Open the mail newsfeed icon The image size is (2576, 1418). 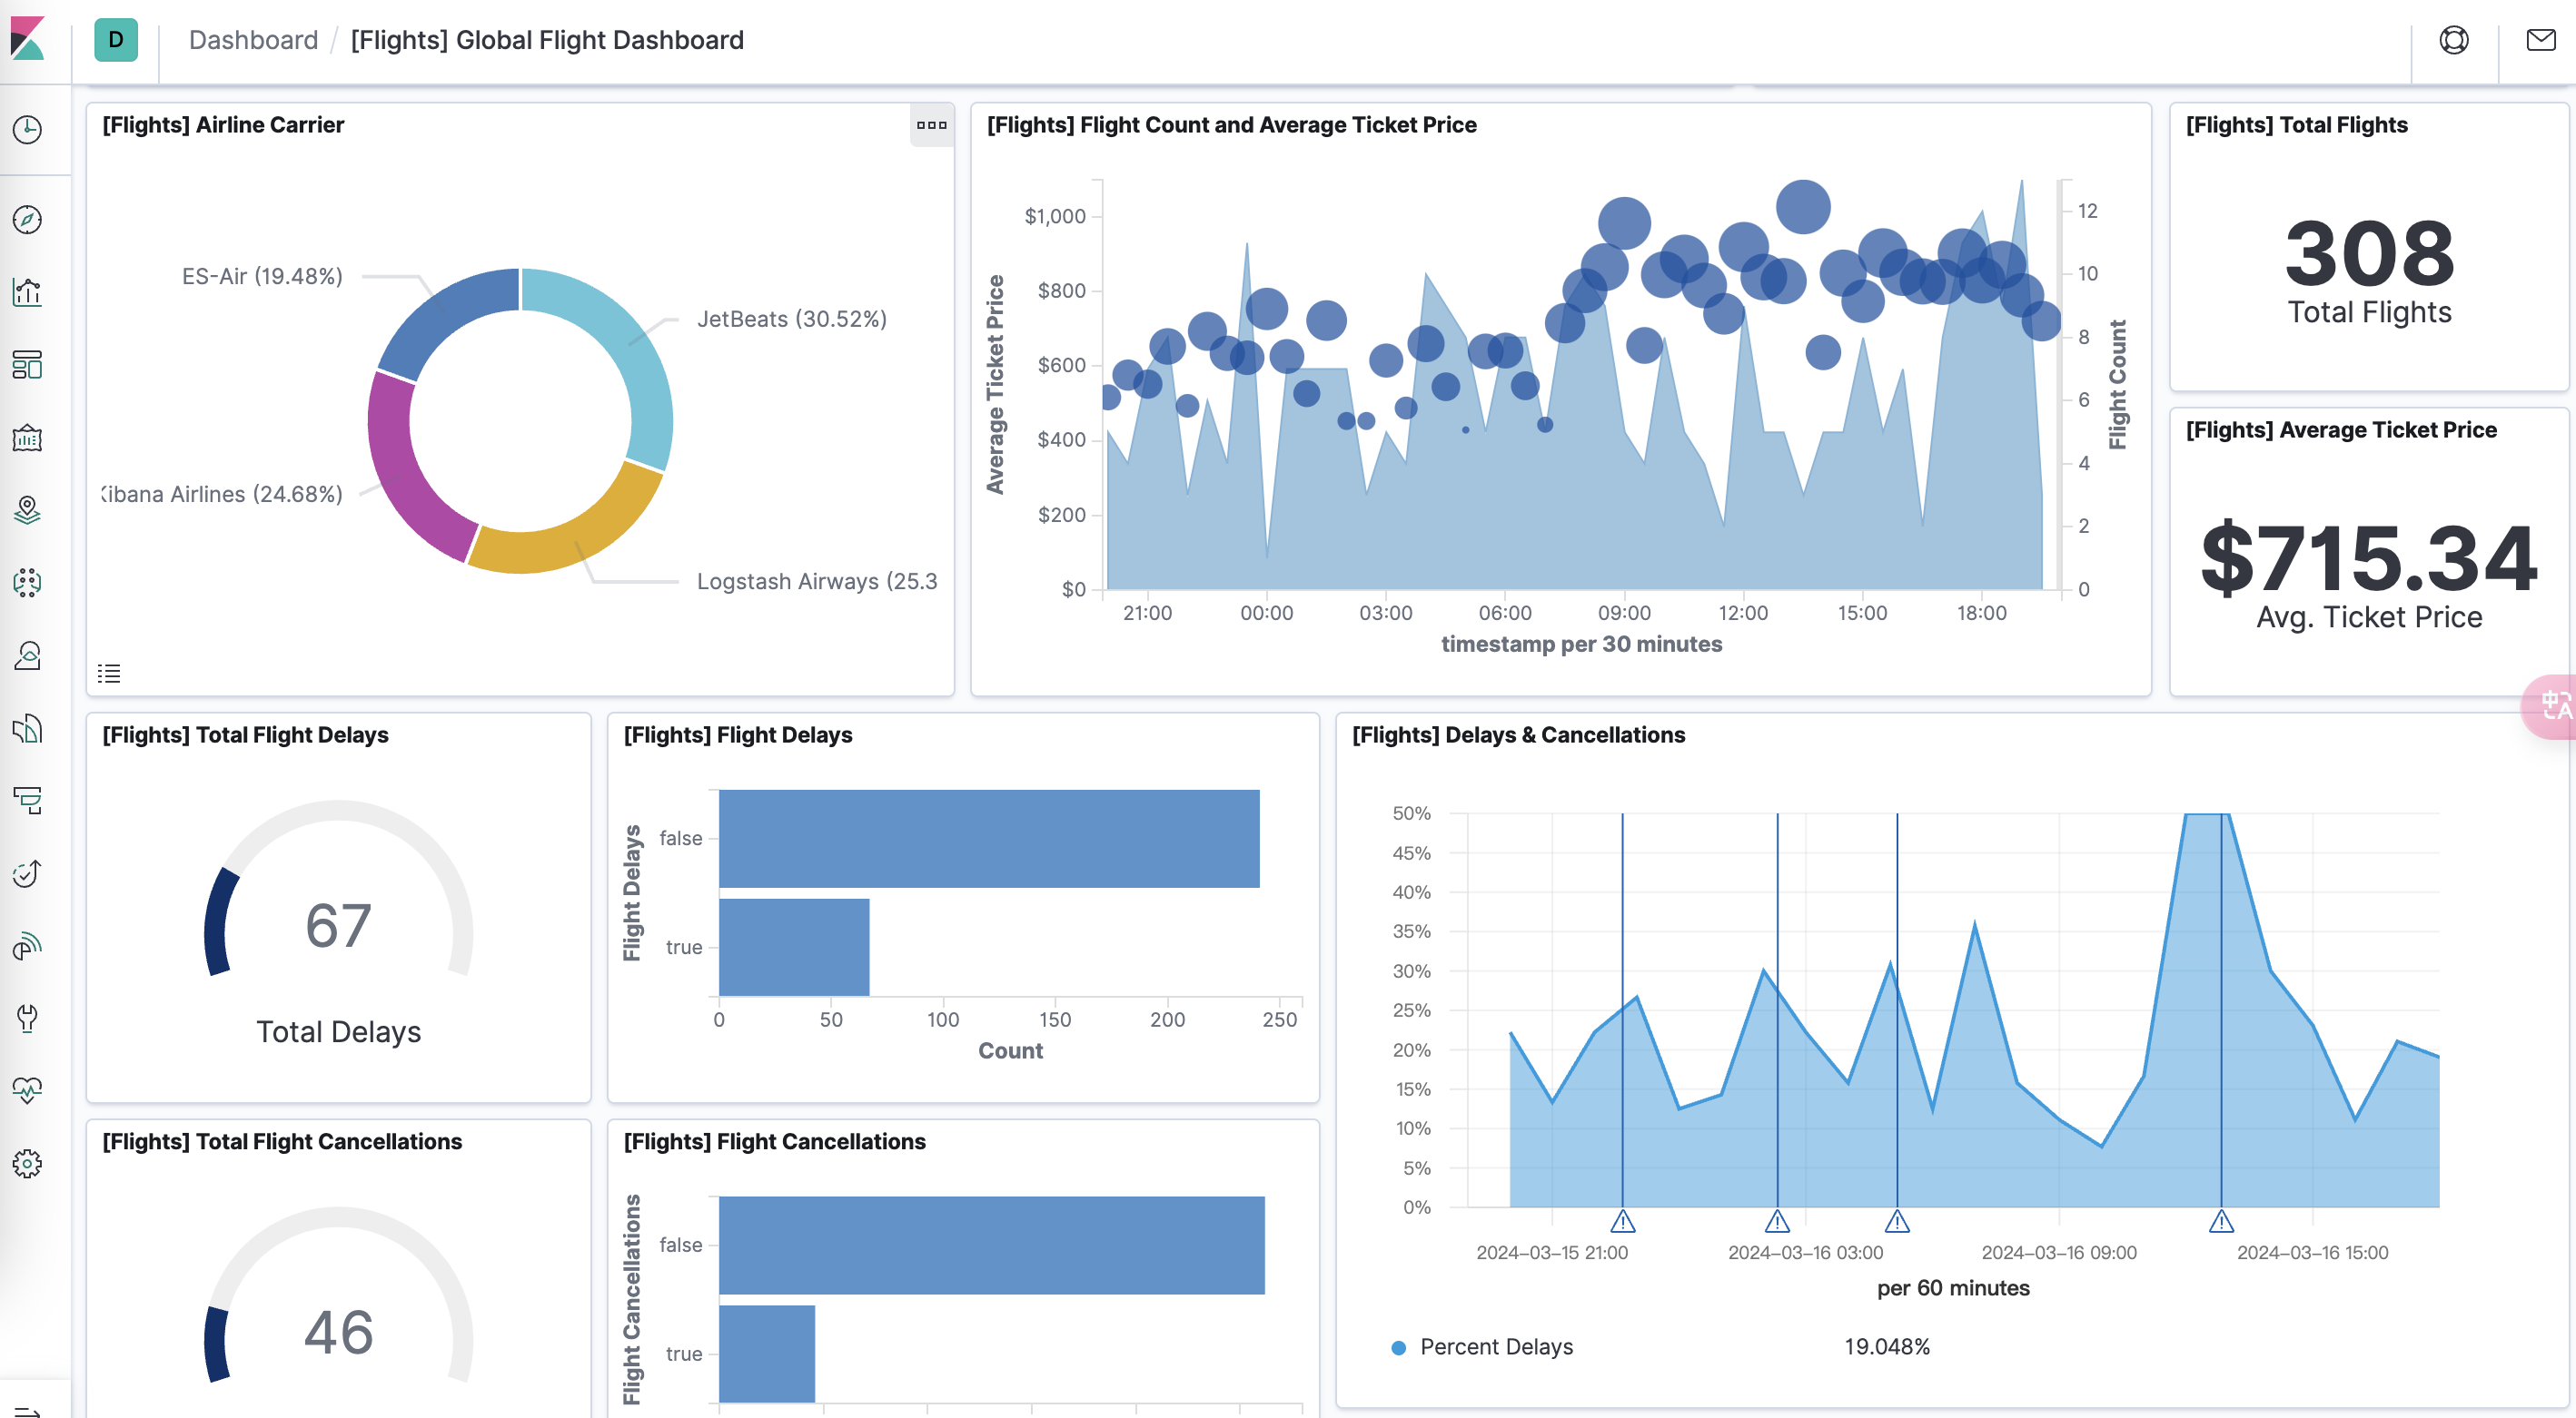coord(2541,40)
